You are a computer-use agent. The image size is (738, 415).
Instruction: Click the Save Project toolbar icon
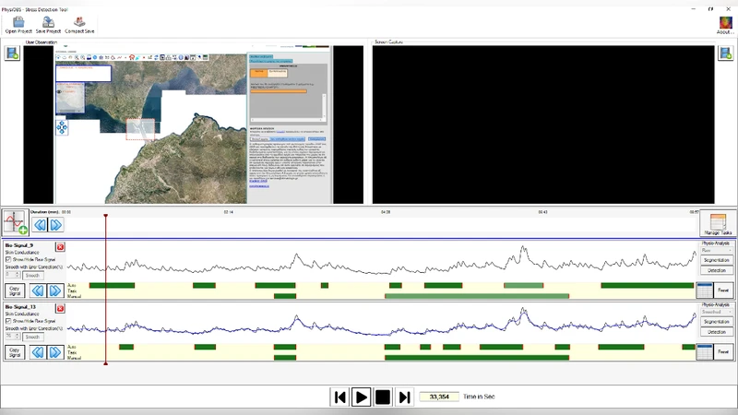(47, 21)
